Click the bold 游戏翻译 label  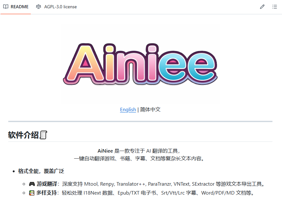coord(47,184)
